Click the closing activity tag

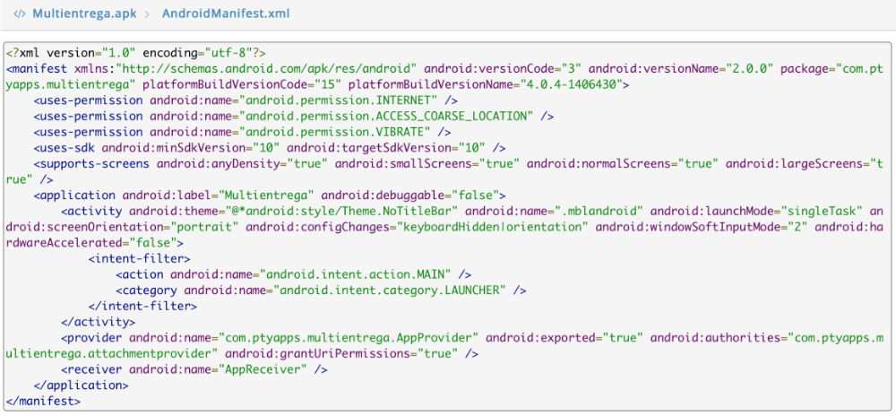pos(99,322)
